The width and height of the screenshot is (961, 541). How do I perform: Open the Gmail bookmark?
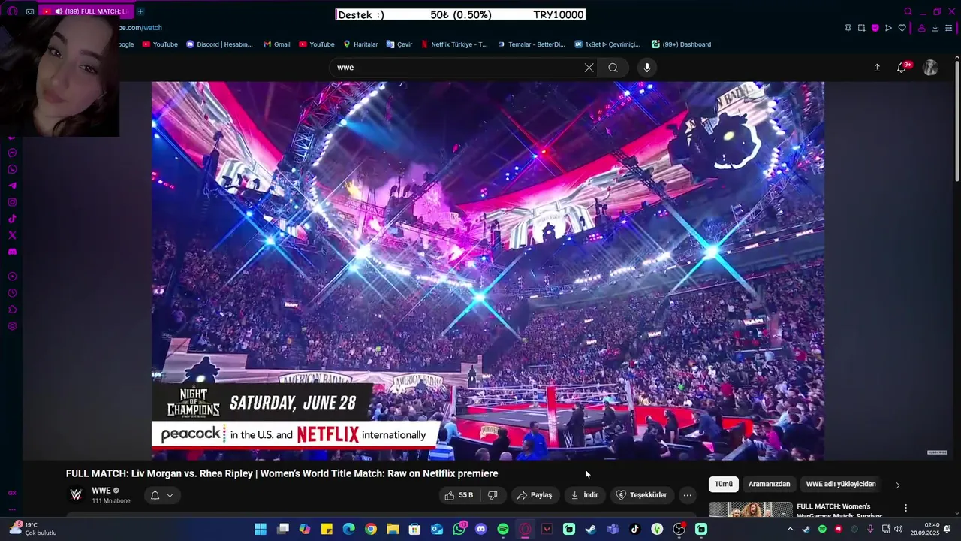(x=276, y=44)
